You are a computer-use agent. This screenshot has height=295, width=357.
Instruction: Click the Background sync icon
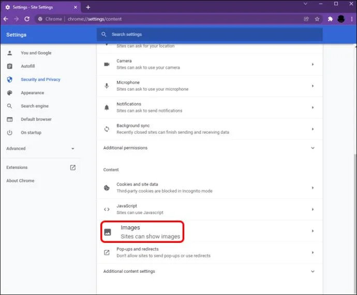(x=107, y=129)
